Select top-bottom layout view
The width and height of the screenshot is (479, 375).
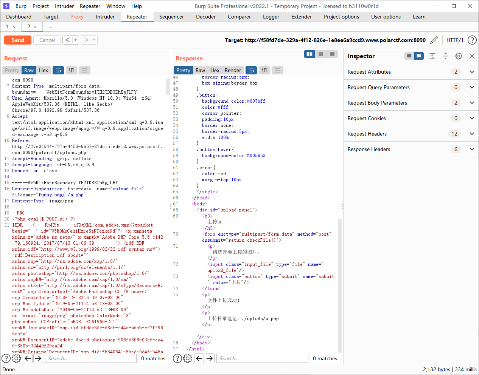(321, 54)
